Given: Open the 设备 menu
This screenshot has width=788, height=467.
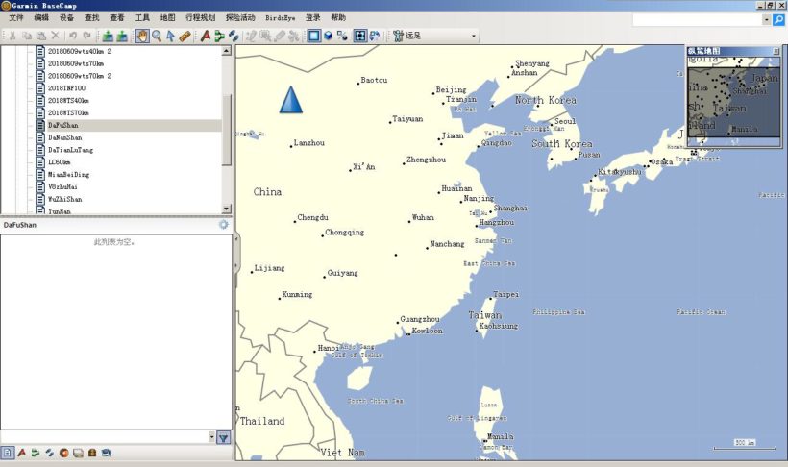Looking at the screenshot, I should pos(66,17).
